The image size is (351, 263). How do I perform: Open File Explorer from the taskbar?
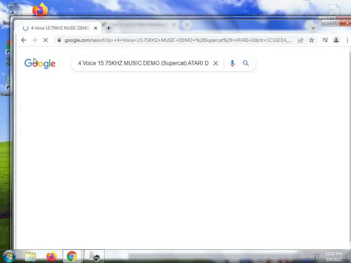(31, 256)
